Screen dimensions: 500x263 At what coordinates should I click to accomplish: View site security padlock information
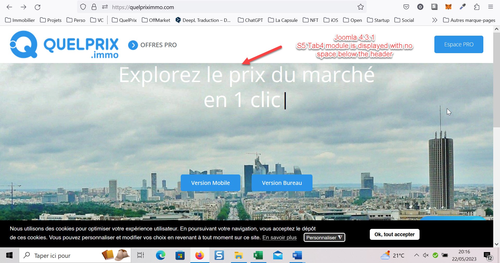pos(94,7)
